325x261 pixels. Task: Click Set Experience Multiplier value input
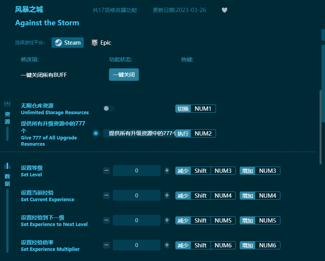click(x=137, y=245)
